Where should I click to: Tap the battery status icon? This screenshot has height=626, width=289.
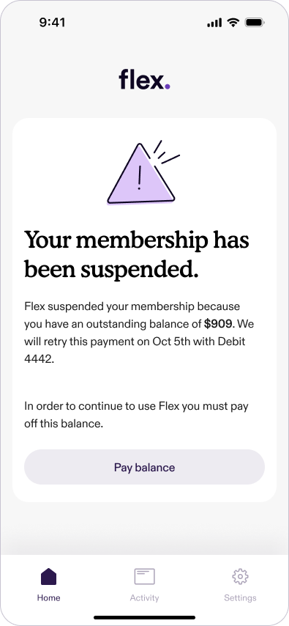(x=255, y=23)
